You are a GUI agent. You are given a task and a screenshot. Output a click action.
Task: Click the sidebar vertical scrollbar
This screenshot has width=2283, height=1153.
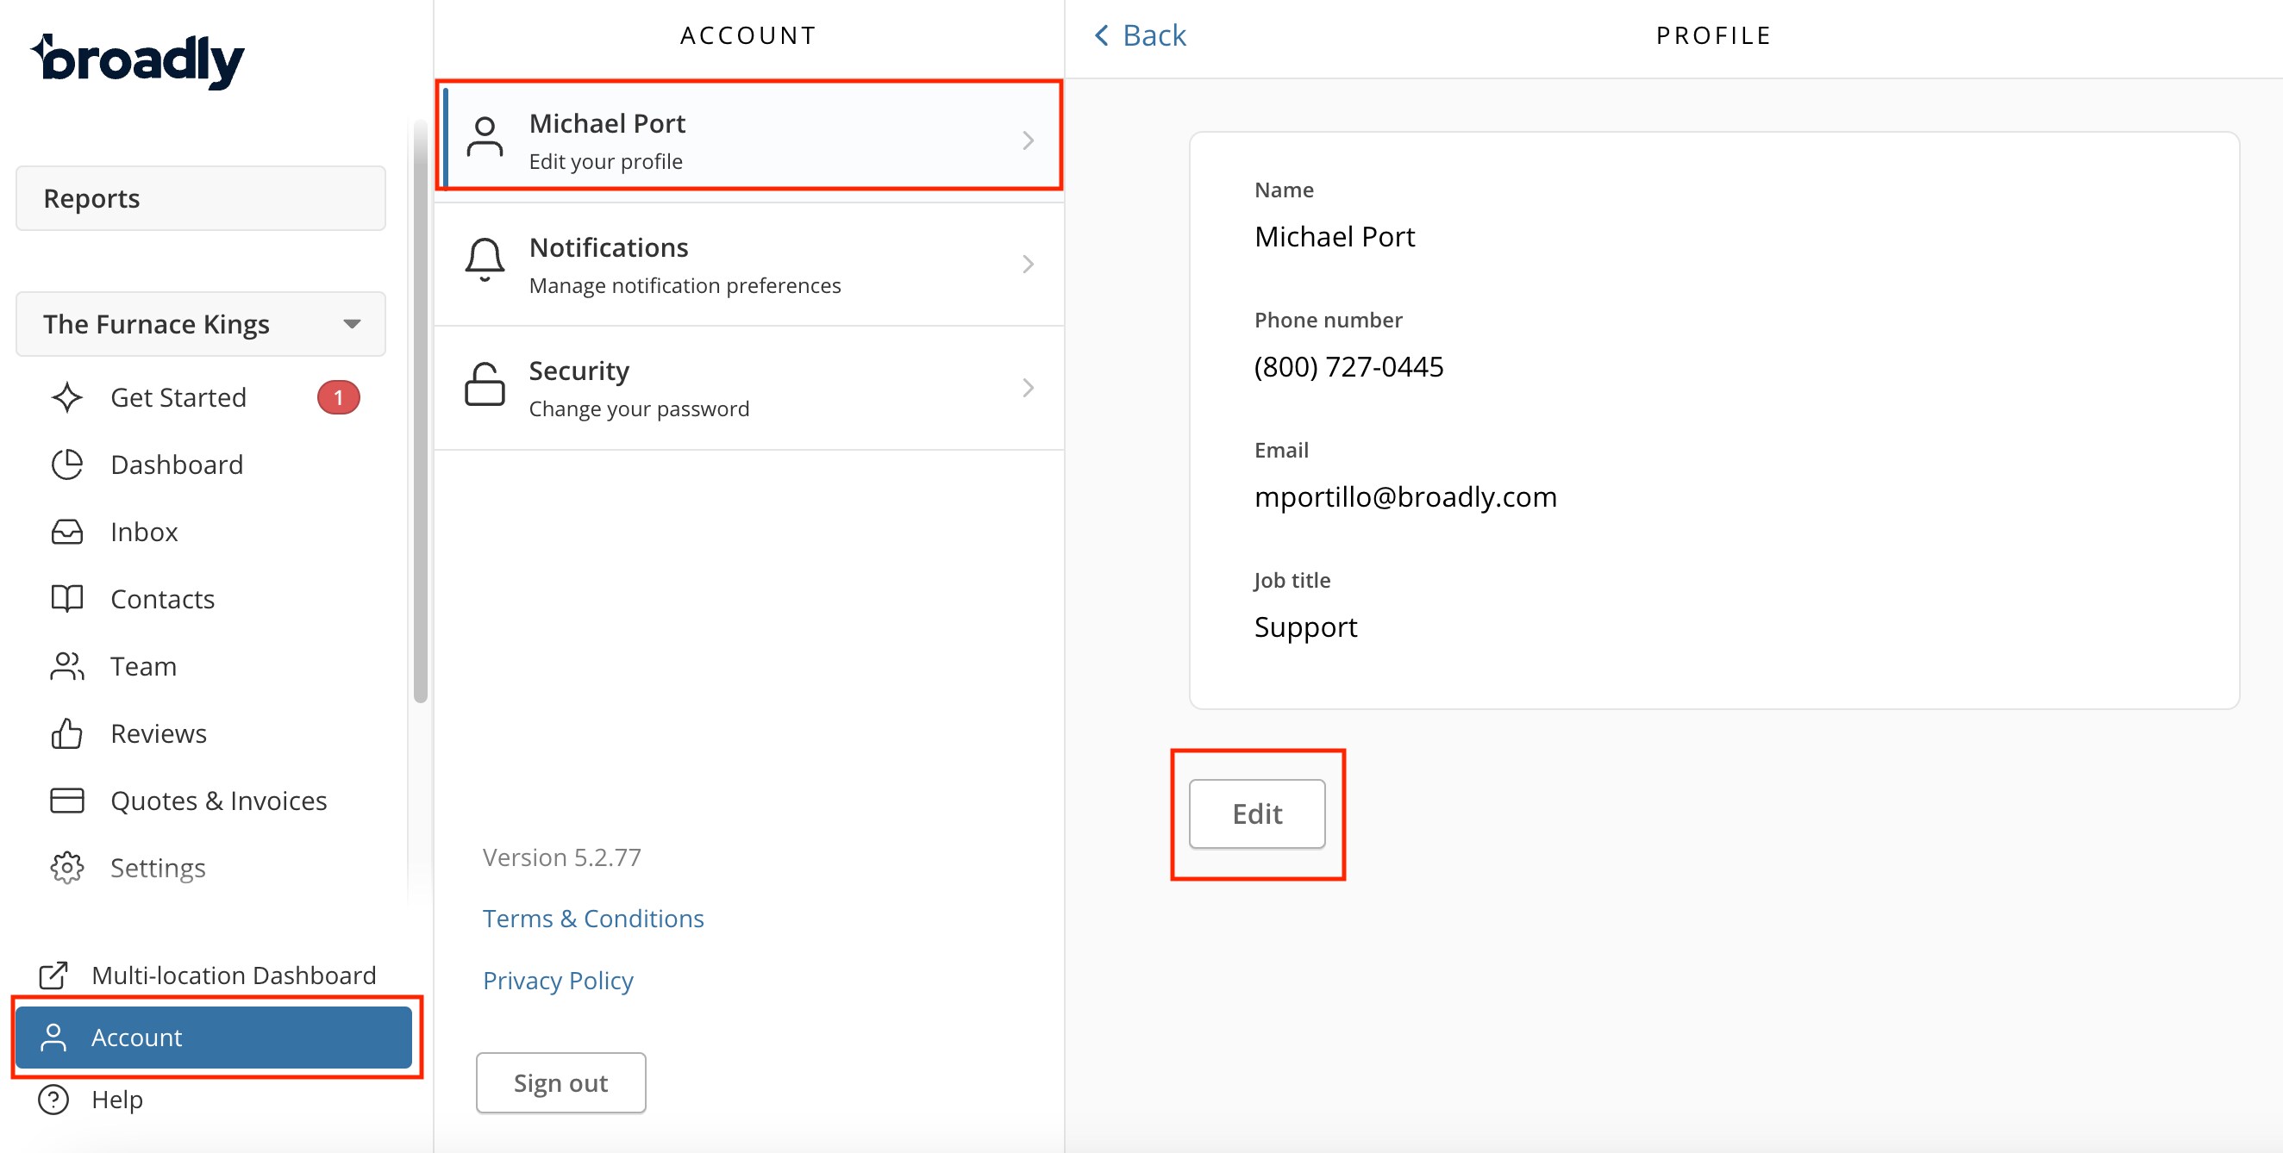420,412
